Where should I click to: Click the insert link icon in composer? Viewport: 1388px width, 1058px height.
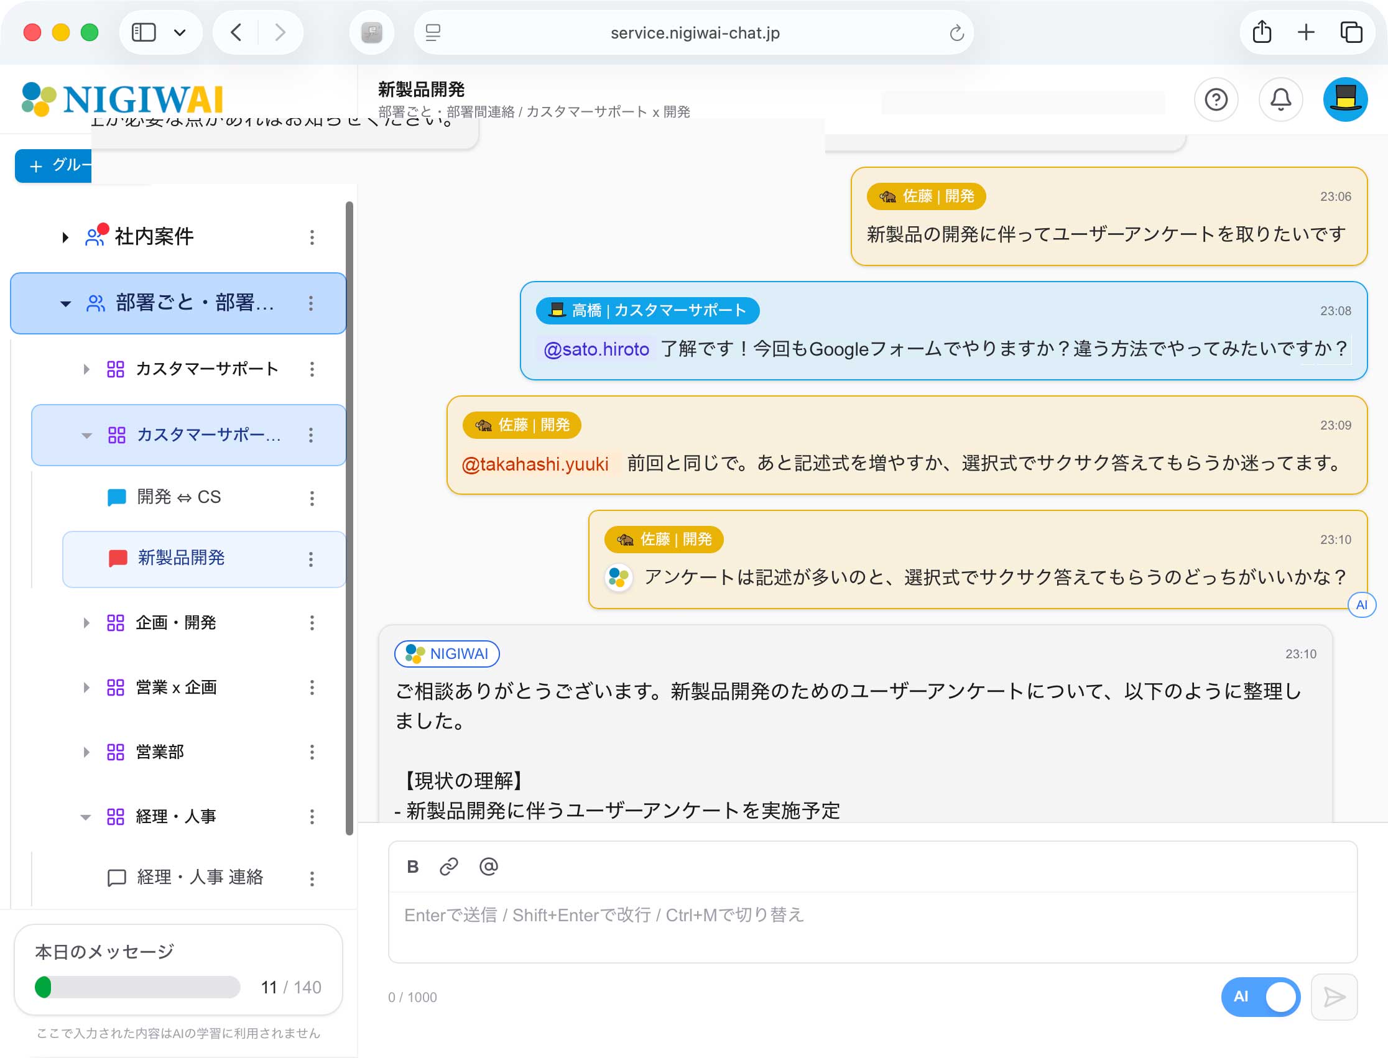pos(449,867)
